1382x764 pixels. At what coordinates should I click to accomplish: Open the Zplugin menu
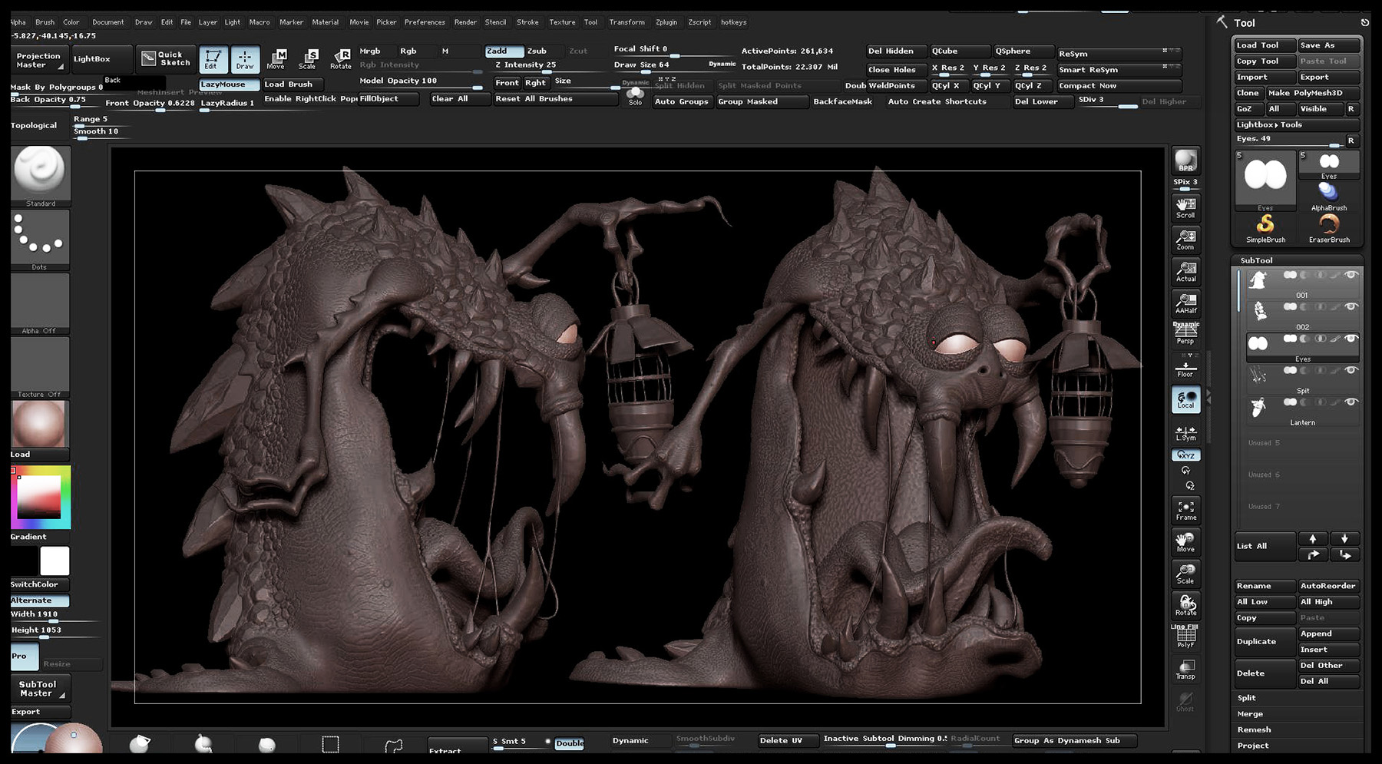(666, 22)
